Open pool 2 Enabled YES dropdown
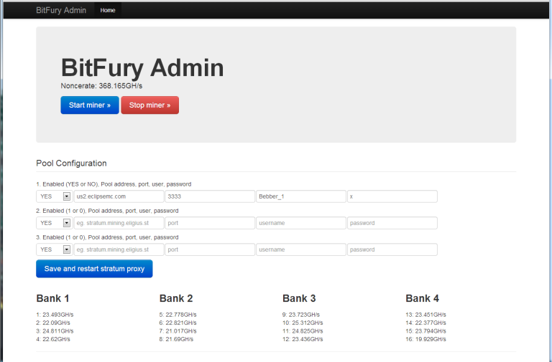This screenshot has height=362, width=552. [x=54, y=223]
